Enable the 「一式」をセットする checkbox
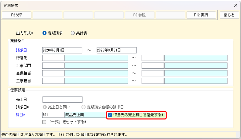241x139 pixels. click(x=44, y=122)
